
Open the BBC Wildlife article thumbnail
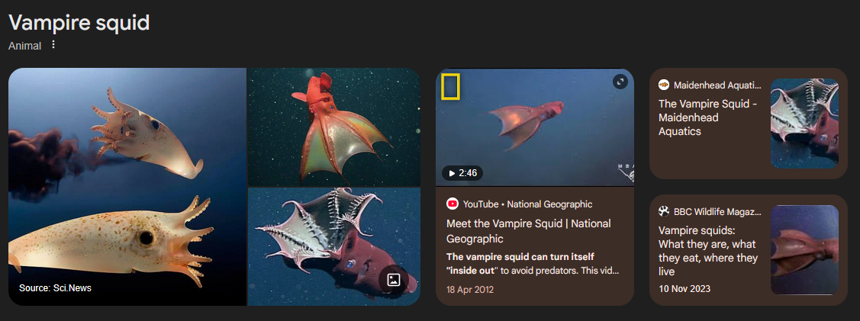point(804,250)
